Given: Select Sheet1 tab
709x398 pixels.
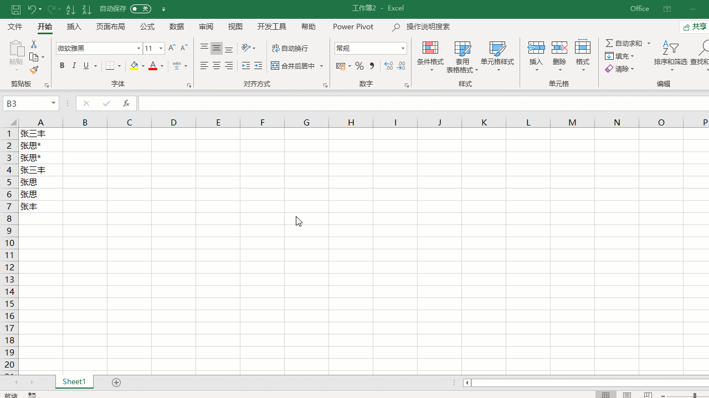Looking at the screenshot, I should 74,382.
